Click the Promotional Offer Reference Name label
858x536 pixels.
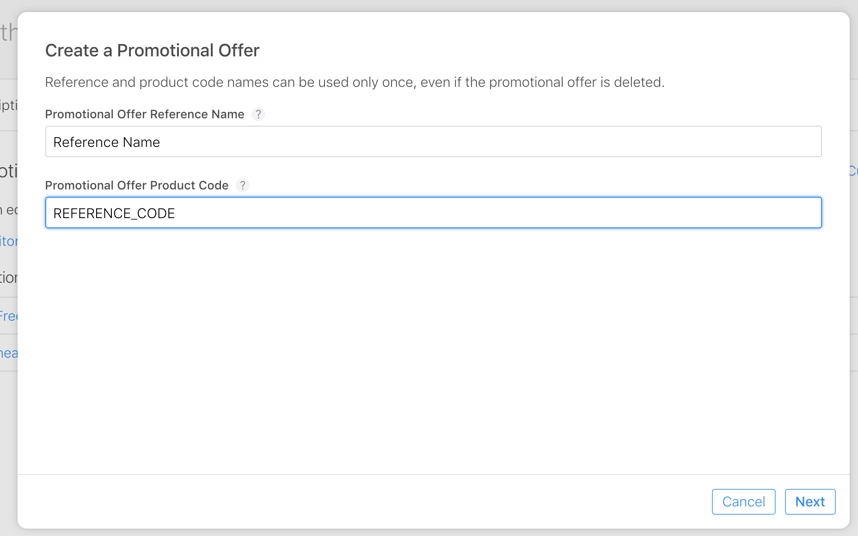point(145,114)
